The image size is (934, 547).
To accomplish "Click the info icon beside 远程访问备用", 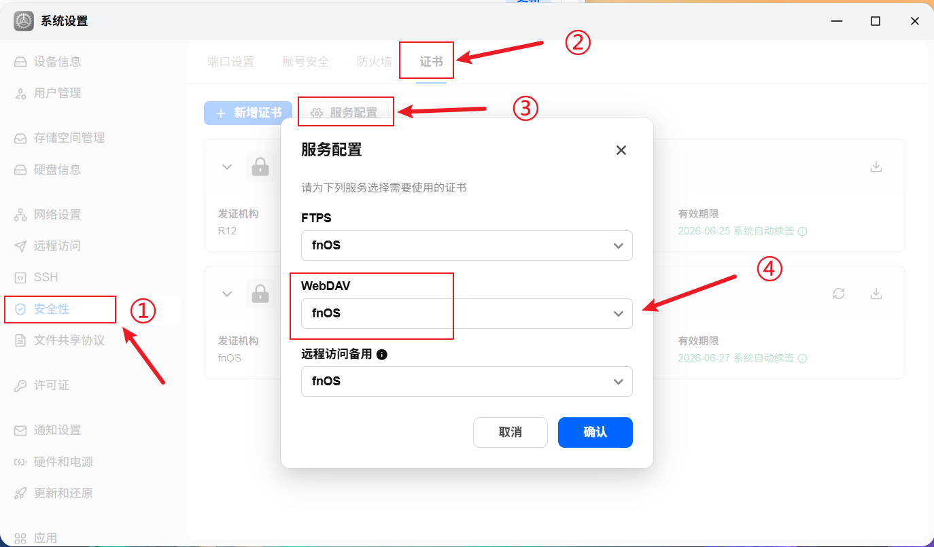I will point(382,354).
